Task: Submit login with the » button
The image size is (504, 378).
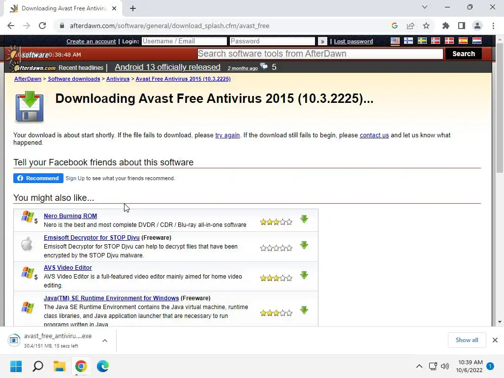Action: pos(322,41)
